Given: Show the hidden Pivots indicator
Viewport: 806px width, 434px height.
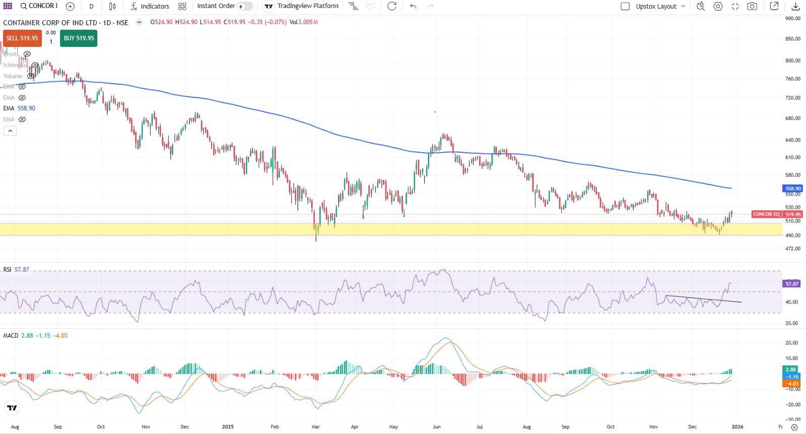Looking at the screenshot, I should click(x=27, y=54).
